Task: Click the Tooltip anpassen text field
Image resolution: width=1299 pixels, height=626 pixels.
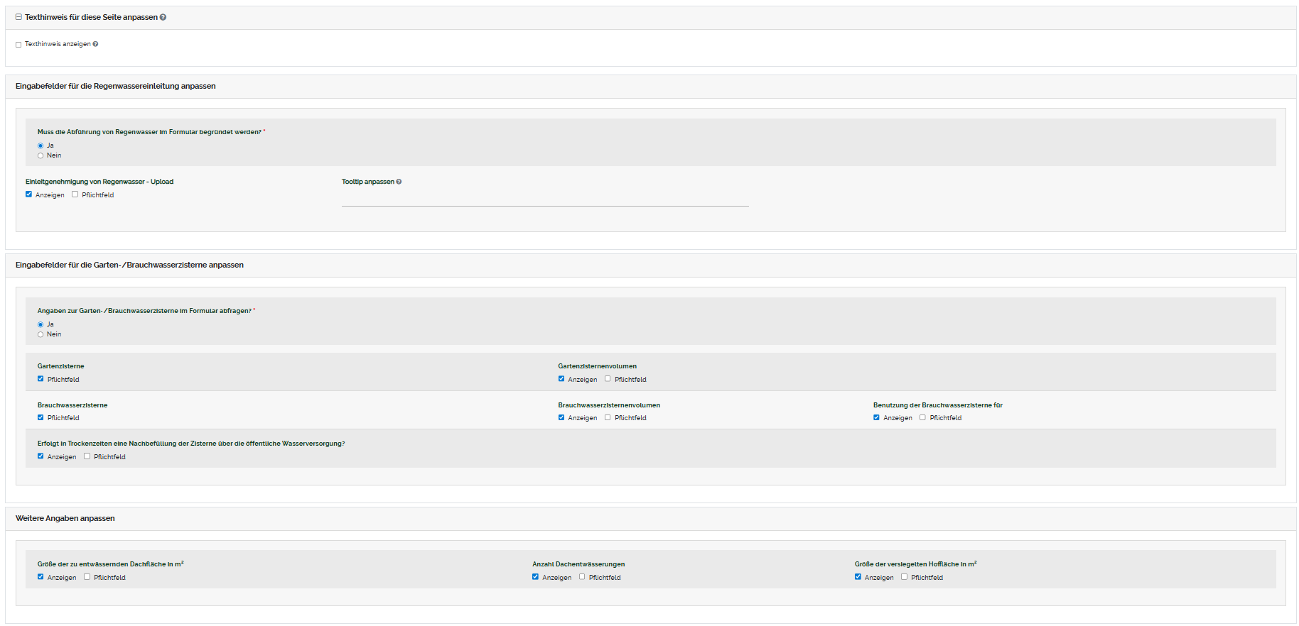Action: point(544,199)
